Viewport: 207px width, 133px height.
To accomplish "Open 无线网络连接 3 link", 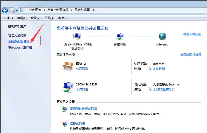I will point(163,89).
